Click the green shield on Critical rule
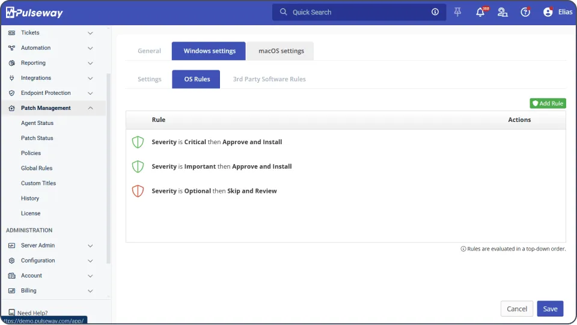 138,142
